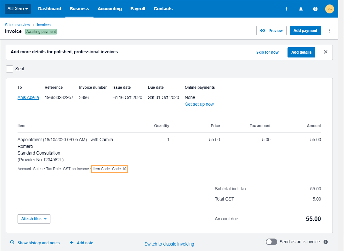Click Get set up now link
Screen dimensions: 344x251
pyautogui.click(x=199, y=104)
